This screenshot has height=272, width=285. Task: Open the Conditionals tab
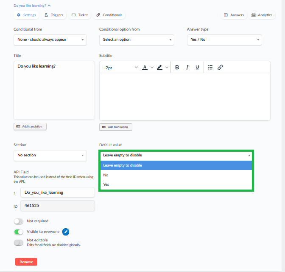109,15
